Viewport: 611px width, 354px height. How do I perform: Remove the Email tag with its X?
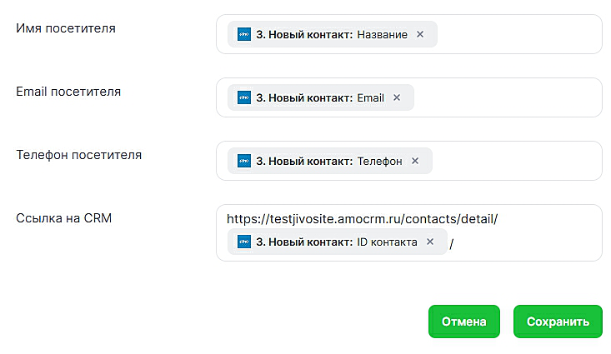pos(397,97)
